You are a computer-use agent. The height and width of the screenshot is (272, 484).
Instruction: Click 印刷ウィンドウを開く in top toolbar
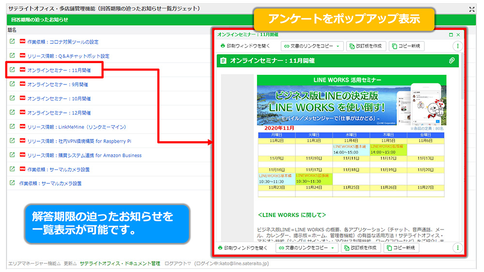click(245, 46)
